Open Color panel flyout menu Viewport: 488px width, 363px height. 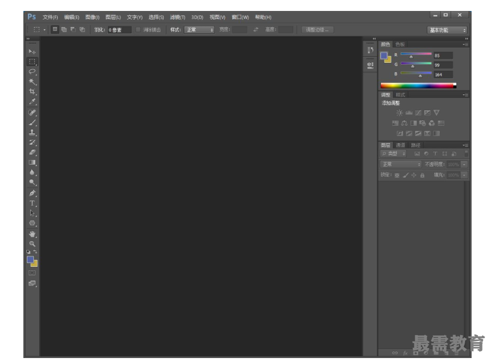coord(465,44)
